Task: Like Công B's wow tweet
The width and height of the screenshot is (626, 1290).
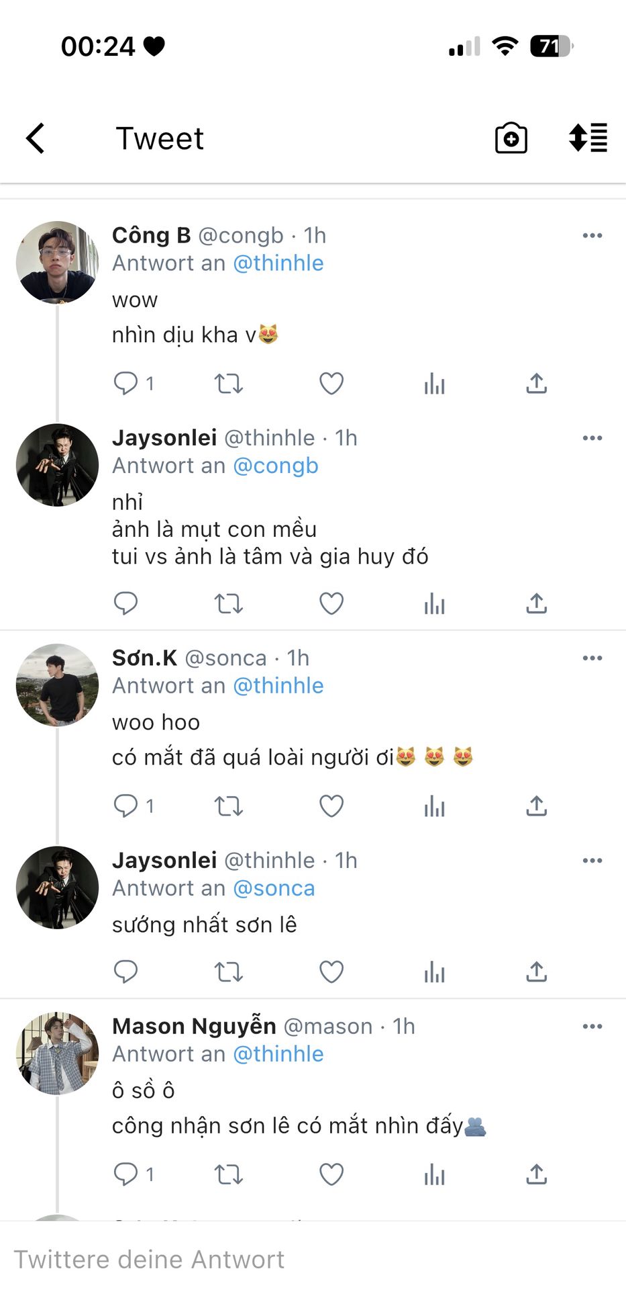Action: (x=331, y=384)
